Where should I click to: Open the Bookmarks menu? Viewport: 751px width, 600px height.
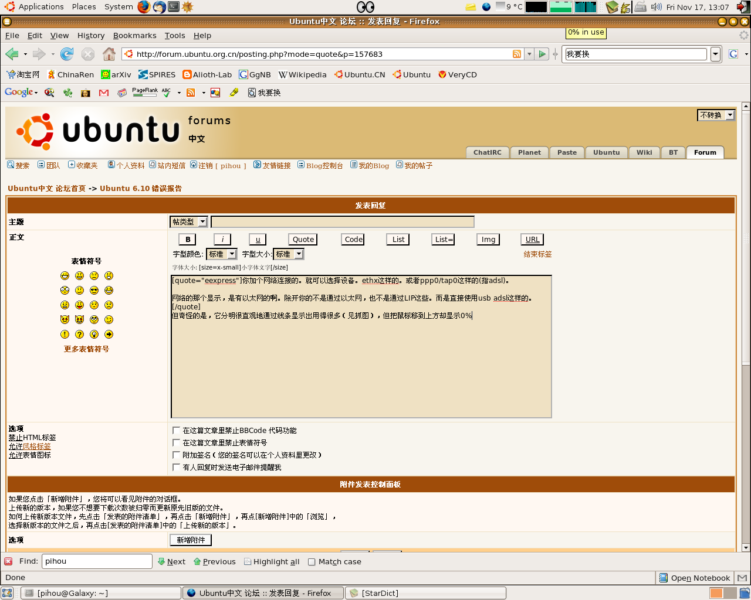(134, 35)
